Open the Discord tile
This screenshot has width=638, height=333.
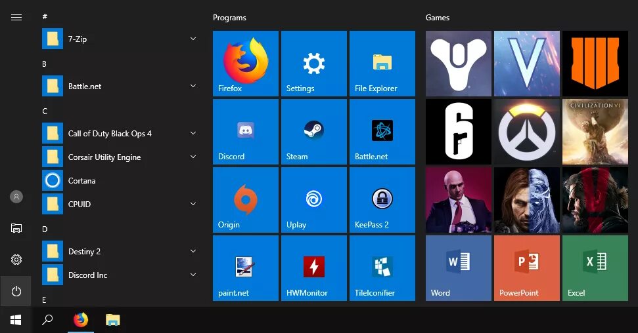pyautogui.click(x=246, y=132)
